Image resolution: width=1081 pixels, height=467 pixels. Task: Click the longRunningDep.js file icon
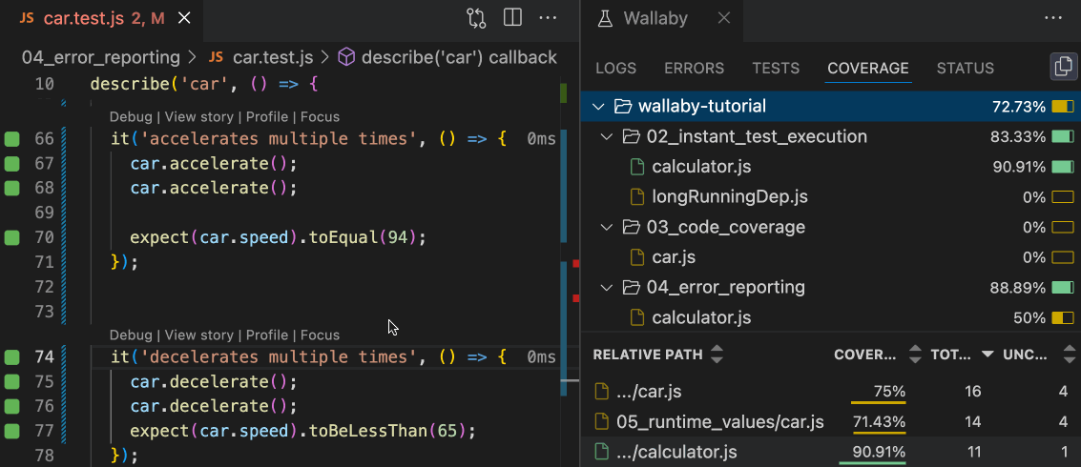(x=637, y=197)
